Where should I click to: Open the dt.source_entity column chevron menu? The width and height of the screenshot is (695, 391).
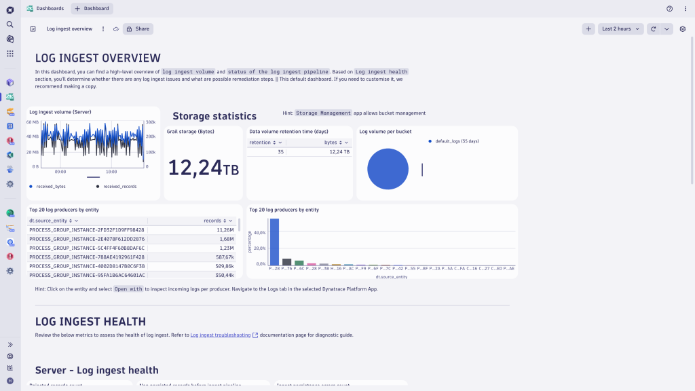76,221
